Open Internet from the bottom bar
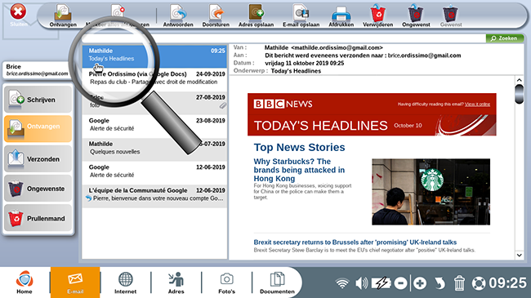531x298 pixels. click(x=125, y=282)
